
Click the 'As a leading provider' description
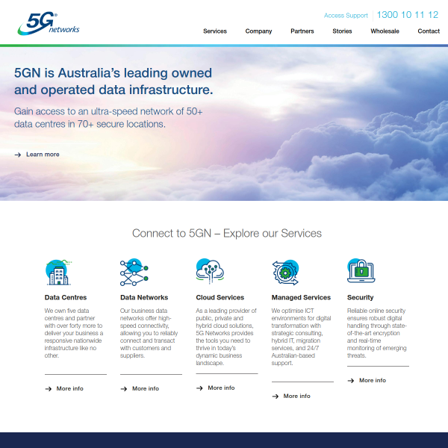226,337
